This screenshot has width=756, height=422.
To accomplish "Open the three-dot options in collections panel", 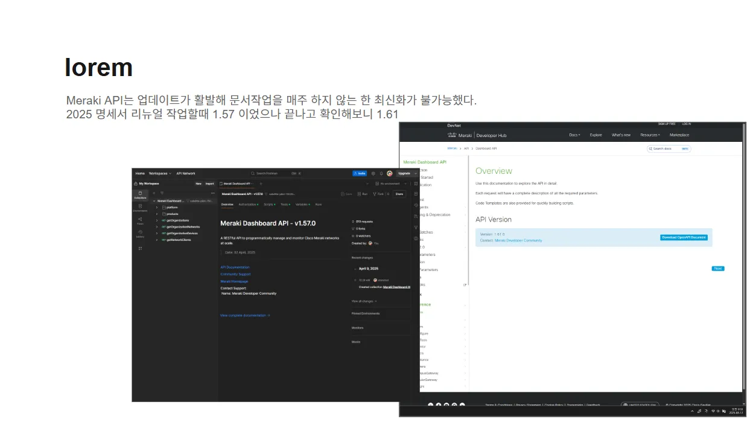I will (212, 193).
